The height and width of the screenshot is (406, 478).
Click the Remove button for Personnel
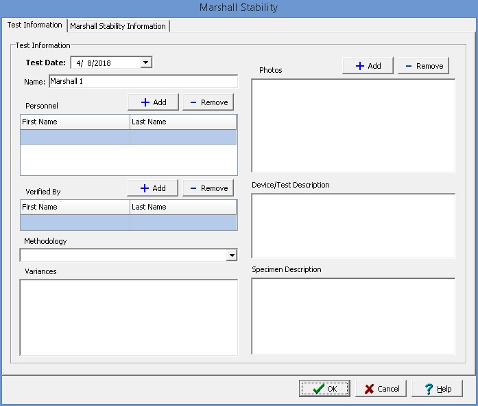pos(208,102)
